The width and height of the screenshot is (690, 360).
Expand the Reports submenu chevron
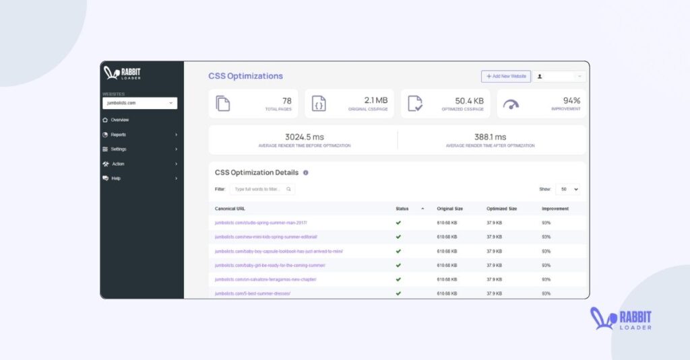pyautogui.click(x=176, y=135)
